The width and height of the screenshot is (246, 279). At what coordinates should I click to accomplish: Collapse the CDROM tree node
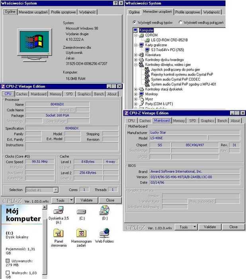(x=136, y=35)
